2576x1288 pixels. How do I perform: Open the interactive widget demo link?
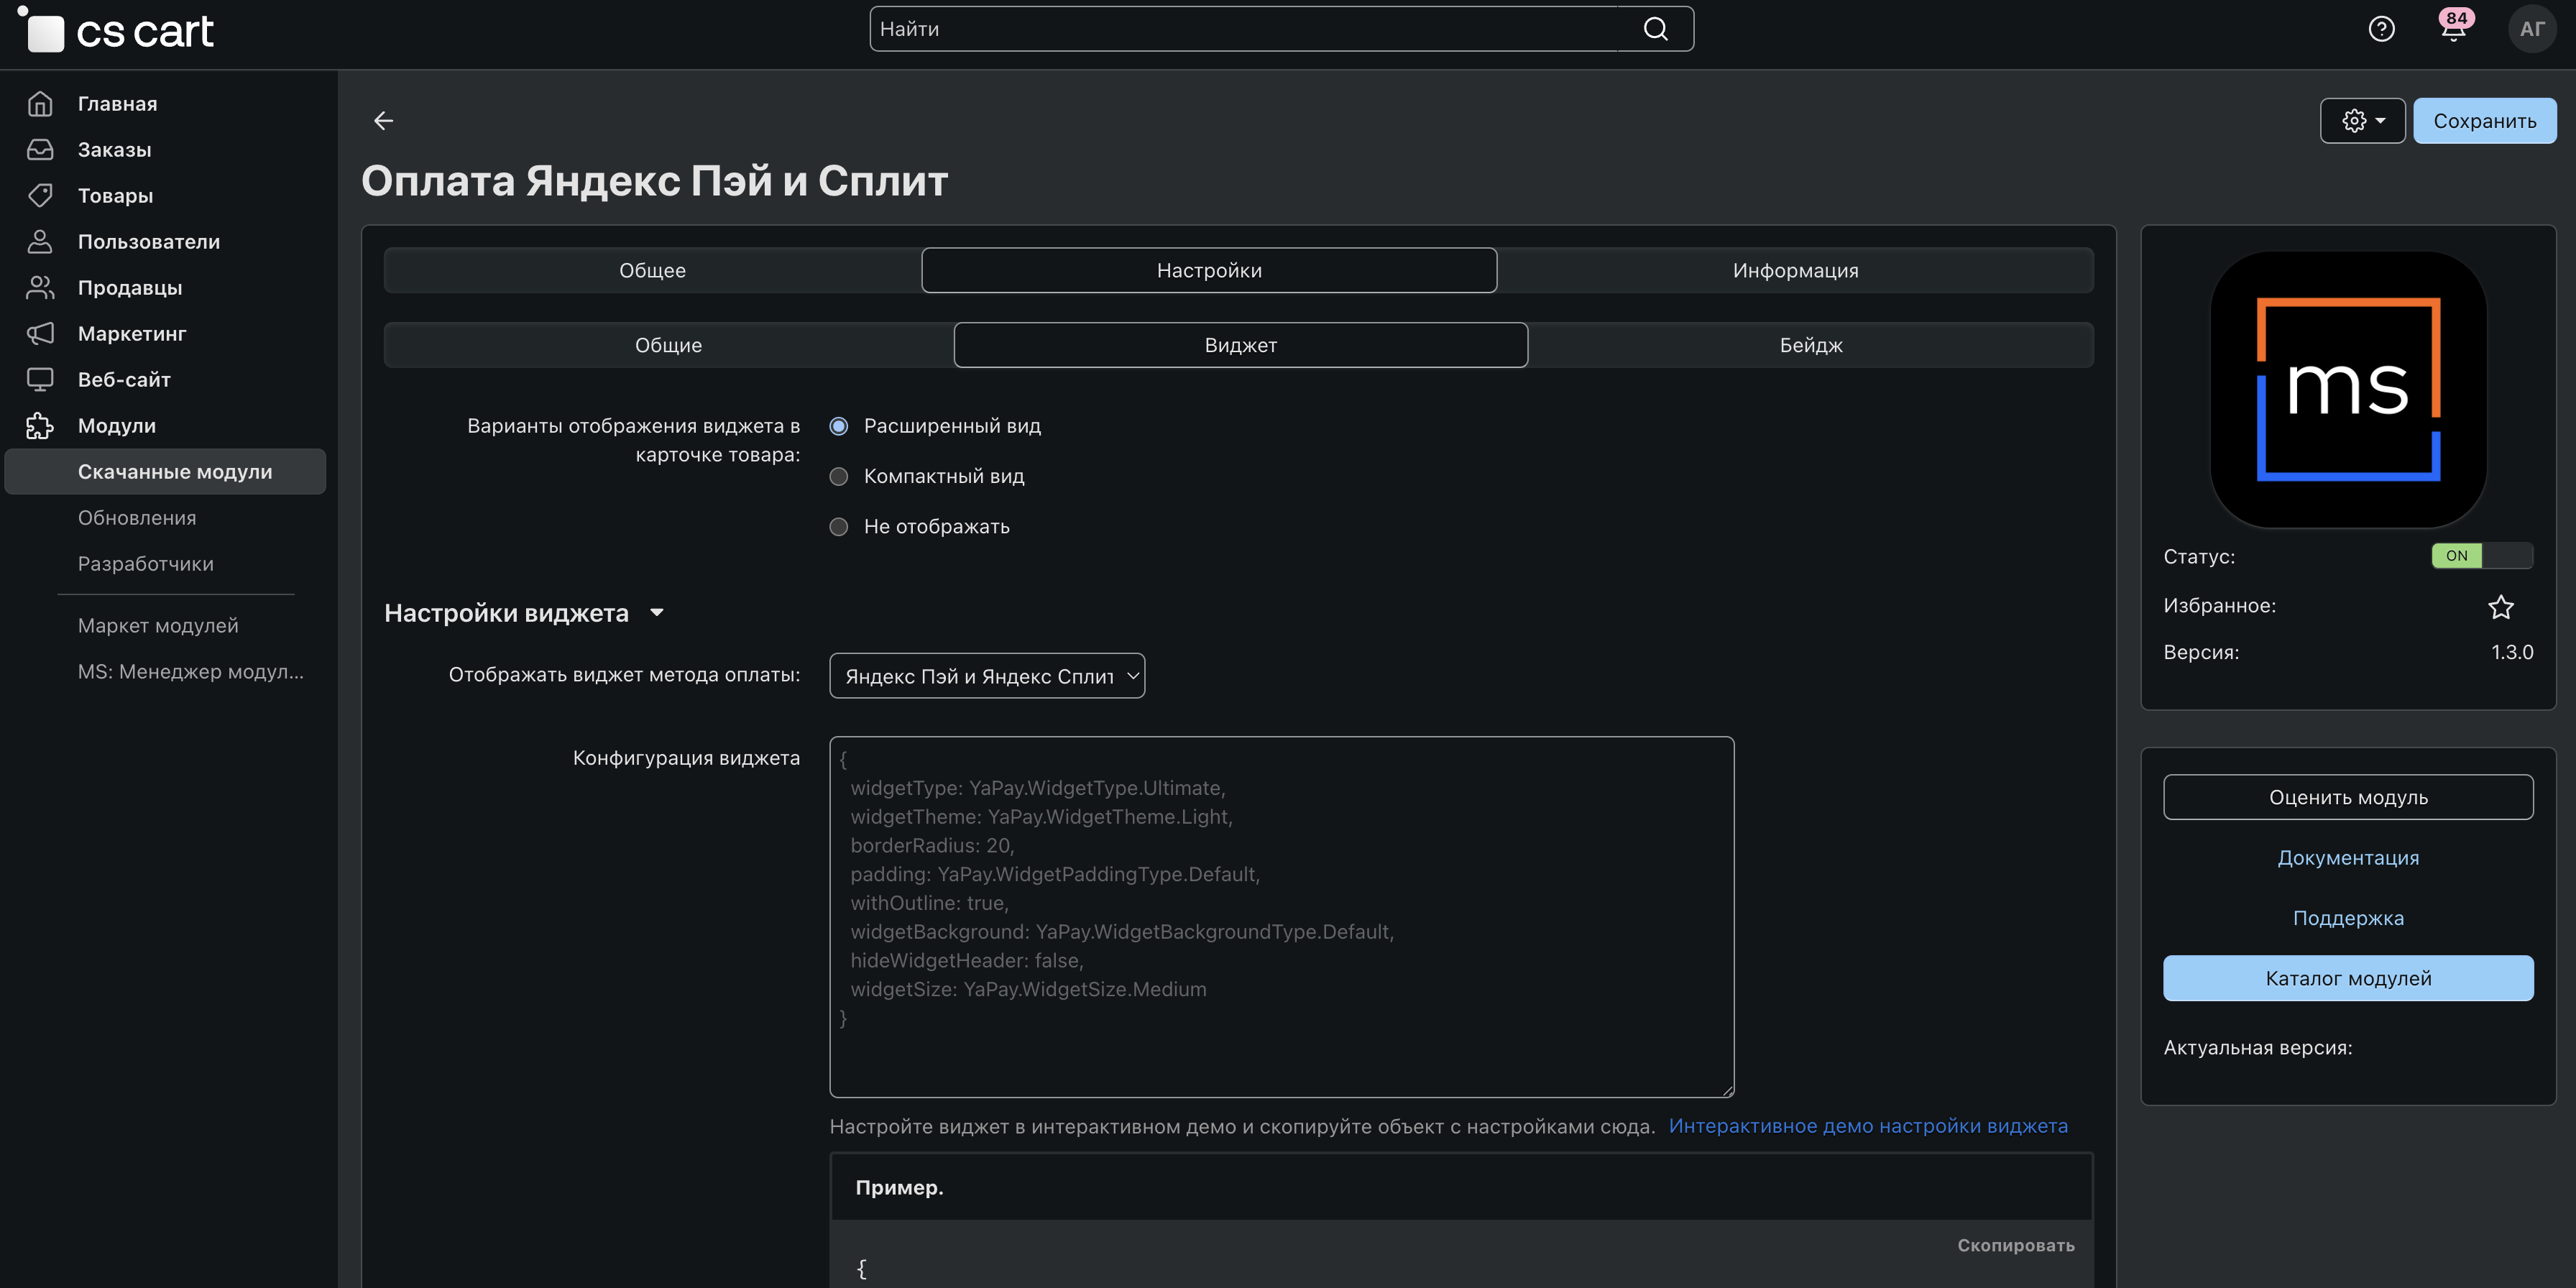point(1867,1126)
